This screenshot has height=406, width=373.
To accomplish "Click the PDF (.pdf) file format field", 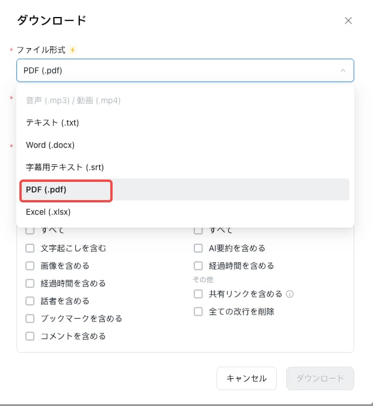I will [176, 70].
